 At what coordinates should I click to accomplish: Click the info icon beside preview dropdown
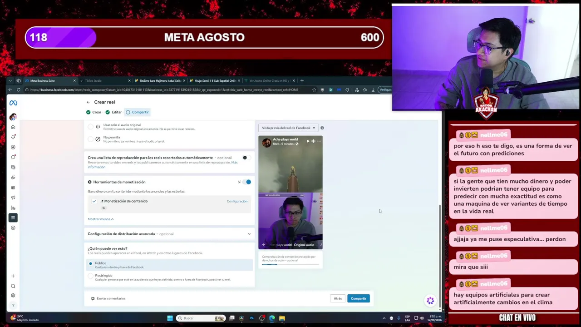coord(322,128)
